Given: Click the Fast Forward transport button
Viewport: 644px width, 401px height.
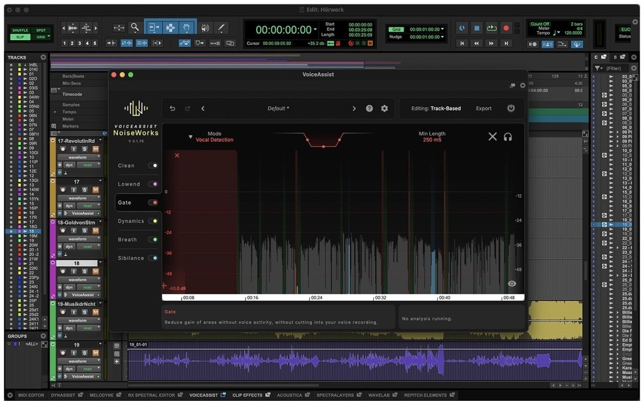Looking at the screenshot, I should click(491, 43).
